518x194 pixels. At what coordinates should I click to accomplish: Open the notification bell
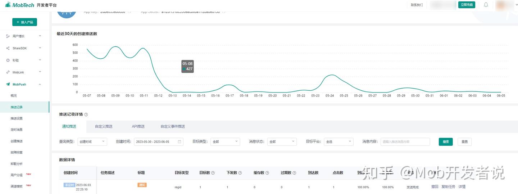pyautogui.click(x=486, y=5)
